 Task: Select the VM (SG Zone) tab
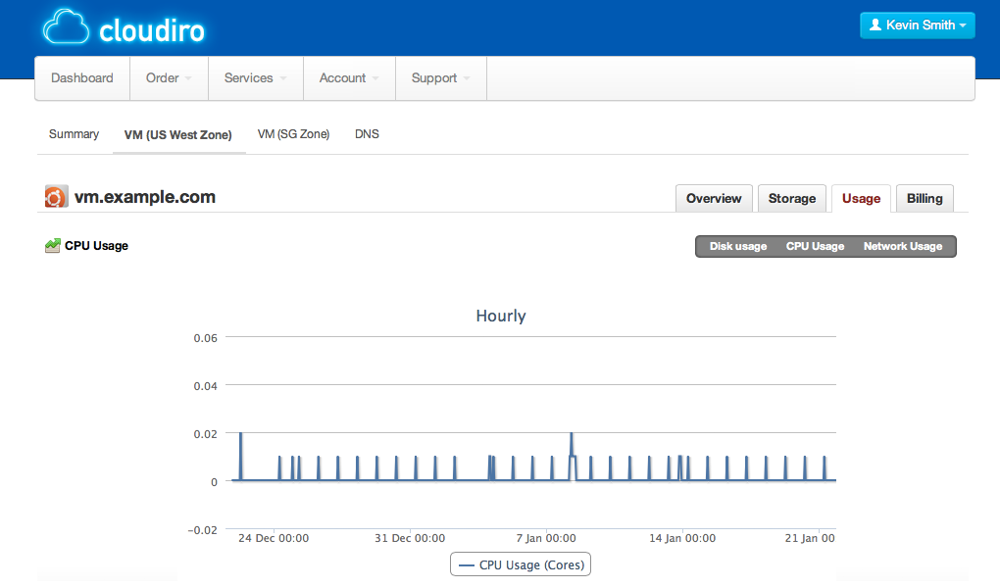(x=293, y=134)
